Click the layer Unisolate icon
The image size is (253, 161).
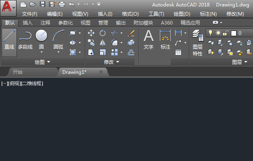220,52
